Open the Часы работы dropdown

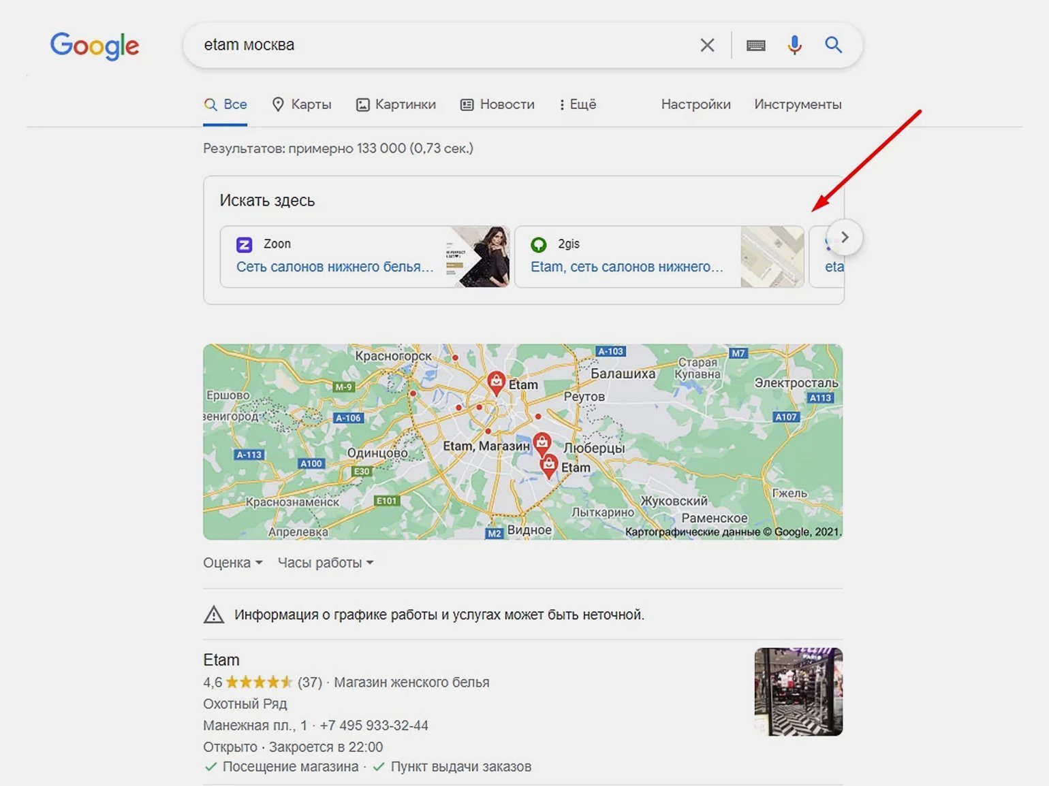325,563
